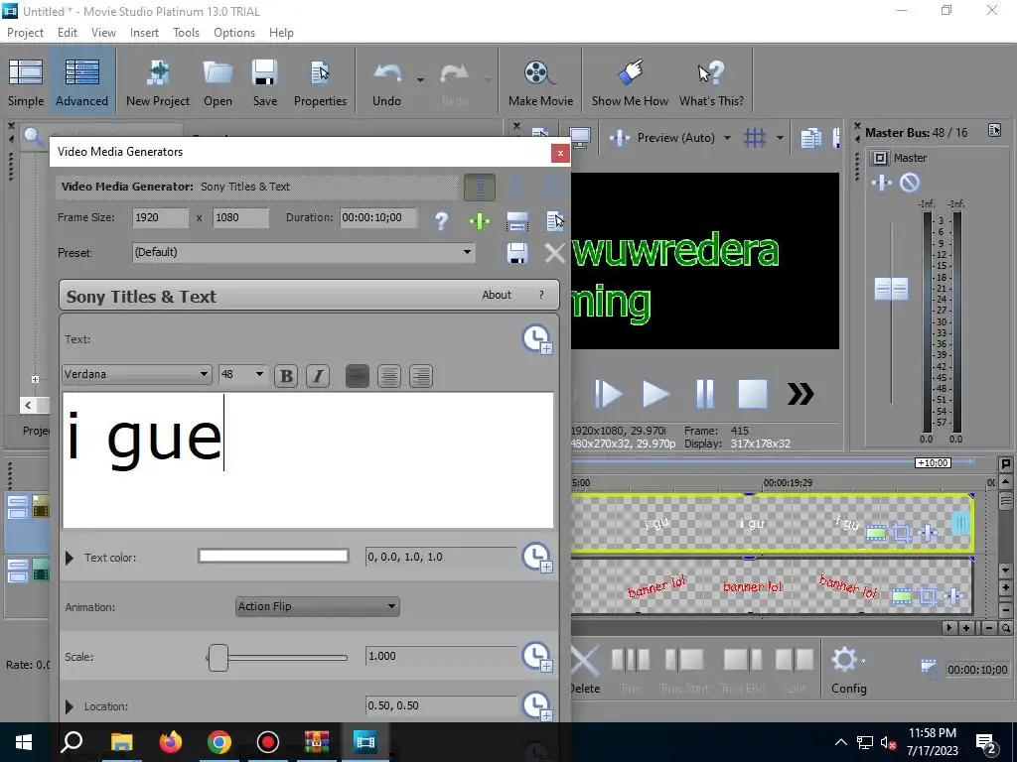Expand the Location section
The width and height of the screenshot is (1017, 762).
pyautogui.click(x=70, y=706)
